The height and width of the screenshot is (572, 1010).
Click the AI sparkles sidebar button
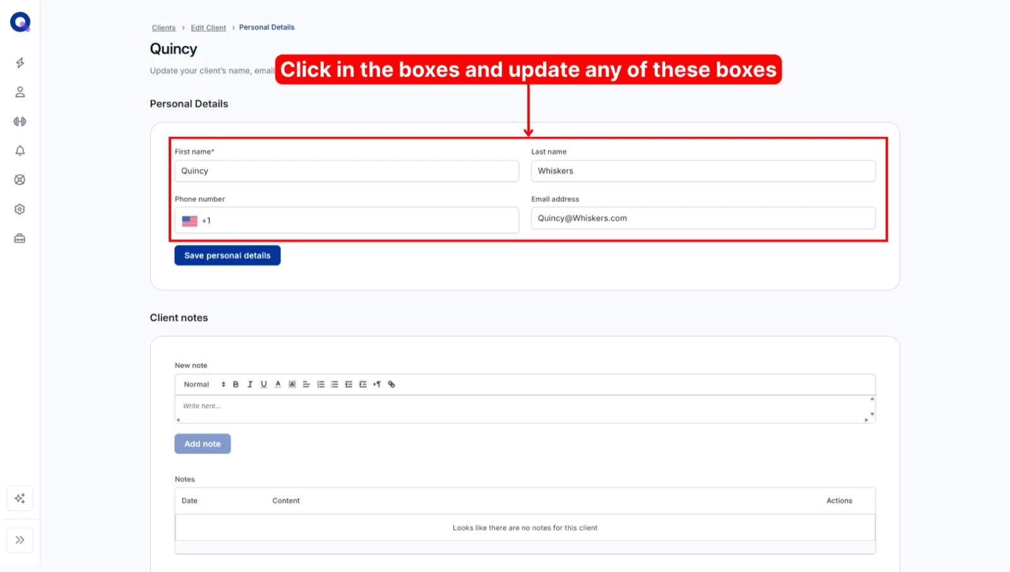tap(20, 498)
